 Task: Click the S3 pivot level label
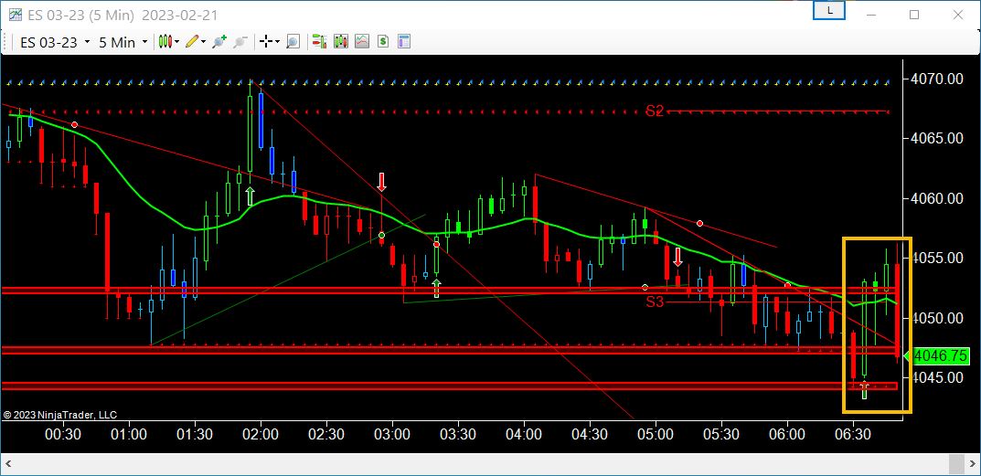655,302
